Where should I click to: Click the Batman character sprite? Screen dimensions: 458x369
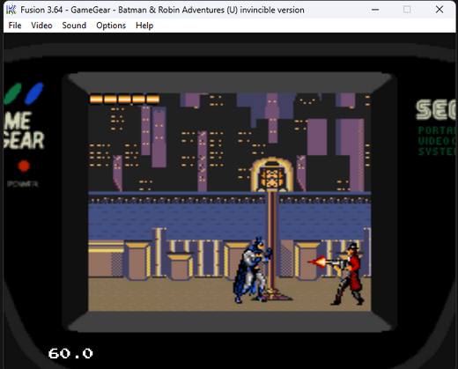253,270
